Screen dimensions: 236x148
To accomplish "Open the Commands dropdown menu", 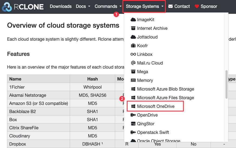I will click(108, 6).
